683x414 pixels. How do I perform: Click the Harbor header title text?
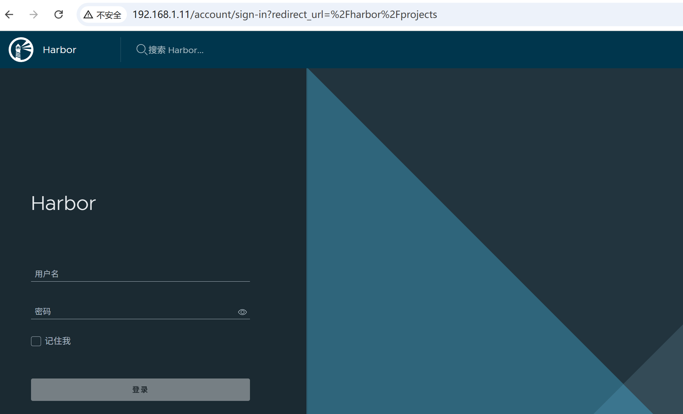[x=60, y=50]
